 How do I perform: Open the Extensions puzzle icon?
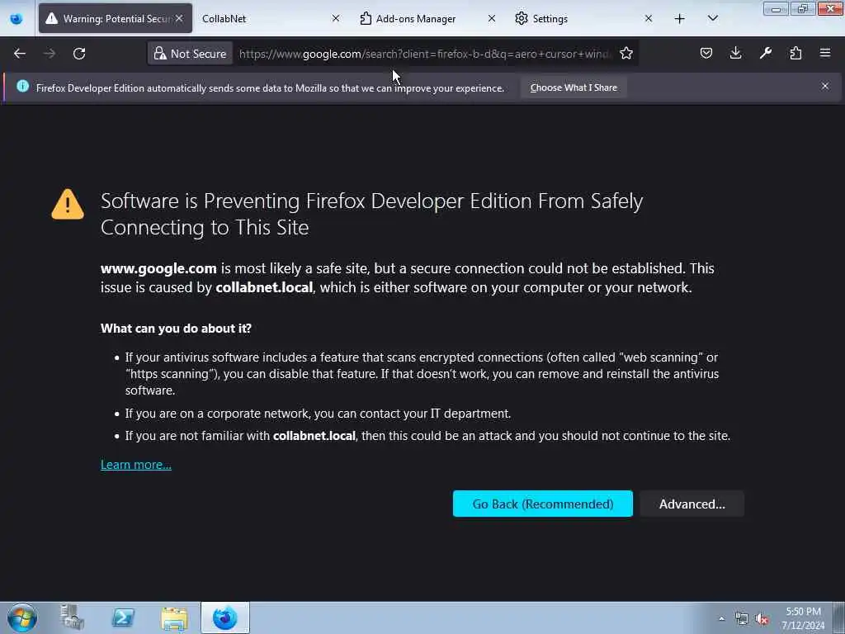click(795, 54)
